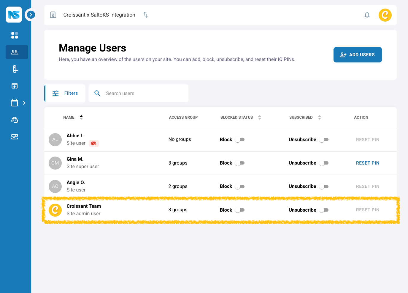Open the Filters panel
The image size is (408, 293).
coord(66,93)
